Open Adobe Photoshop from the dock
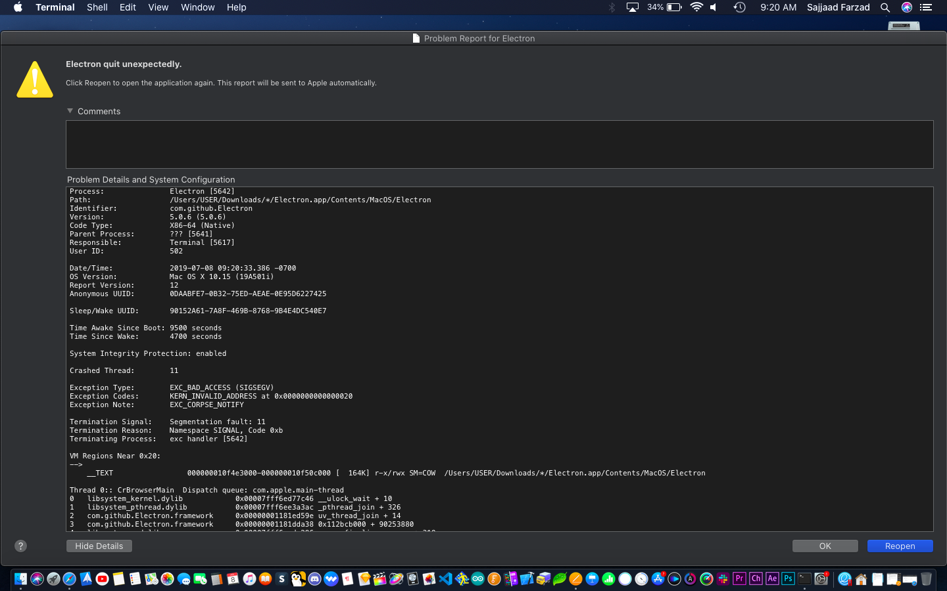Viewport: 947px width, 591px height. [x=788, y=579]
